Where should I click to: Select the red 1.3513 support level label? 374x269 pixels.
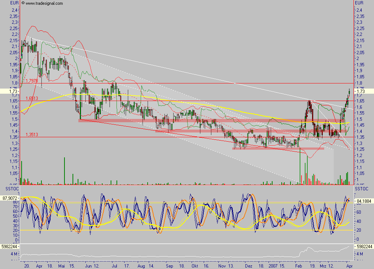pos(33,134)
